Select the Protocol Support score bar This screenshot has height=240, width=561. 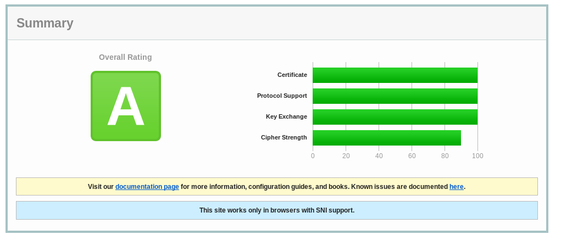click(395, 96)
